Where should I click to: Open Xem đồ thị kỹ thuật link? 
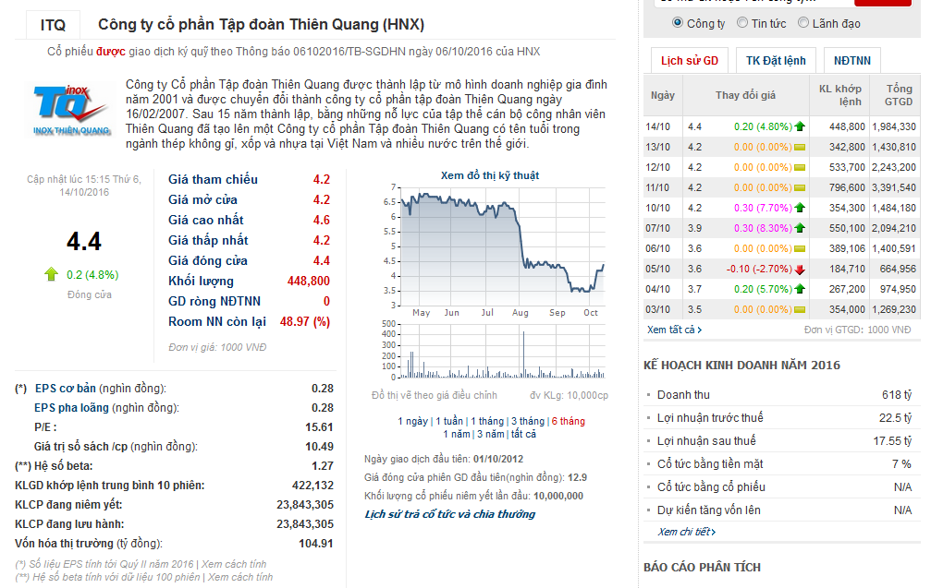pyautogui.click(x=490, y=175)
